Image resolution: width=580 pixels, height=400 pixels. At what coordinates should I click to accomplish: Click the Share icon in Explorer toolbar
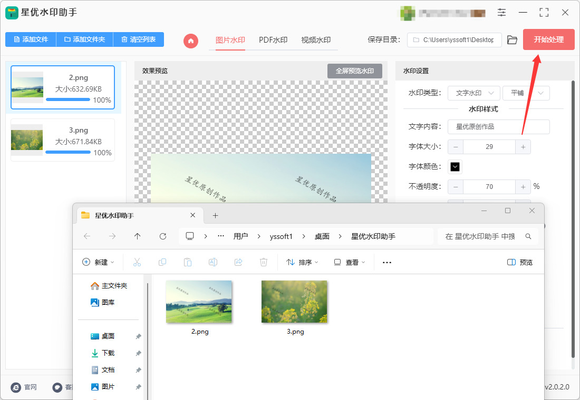point(238,262)
